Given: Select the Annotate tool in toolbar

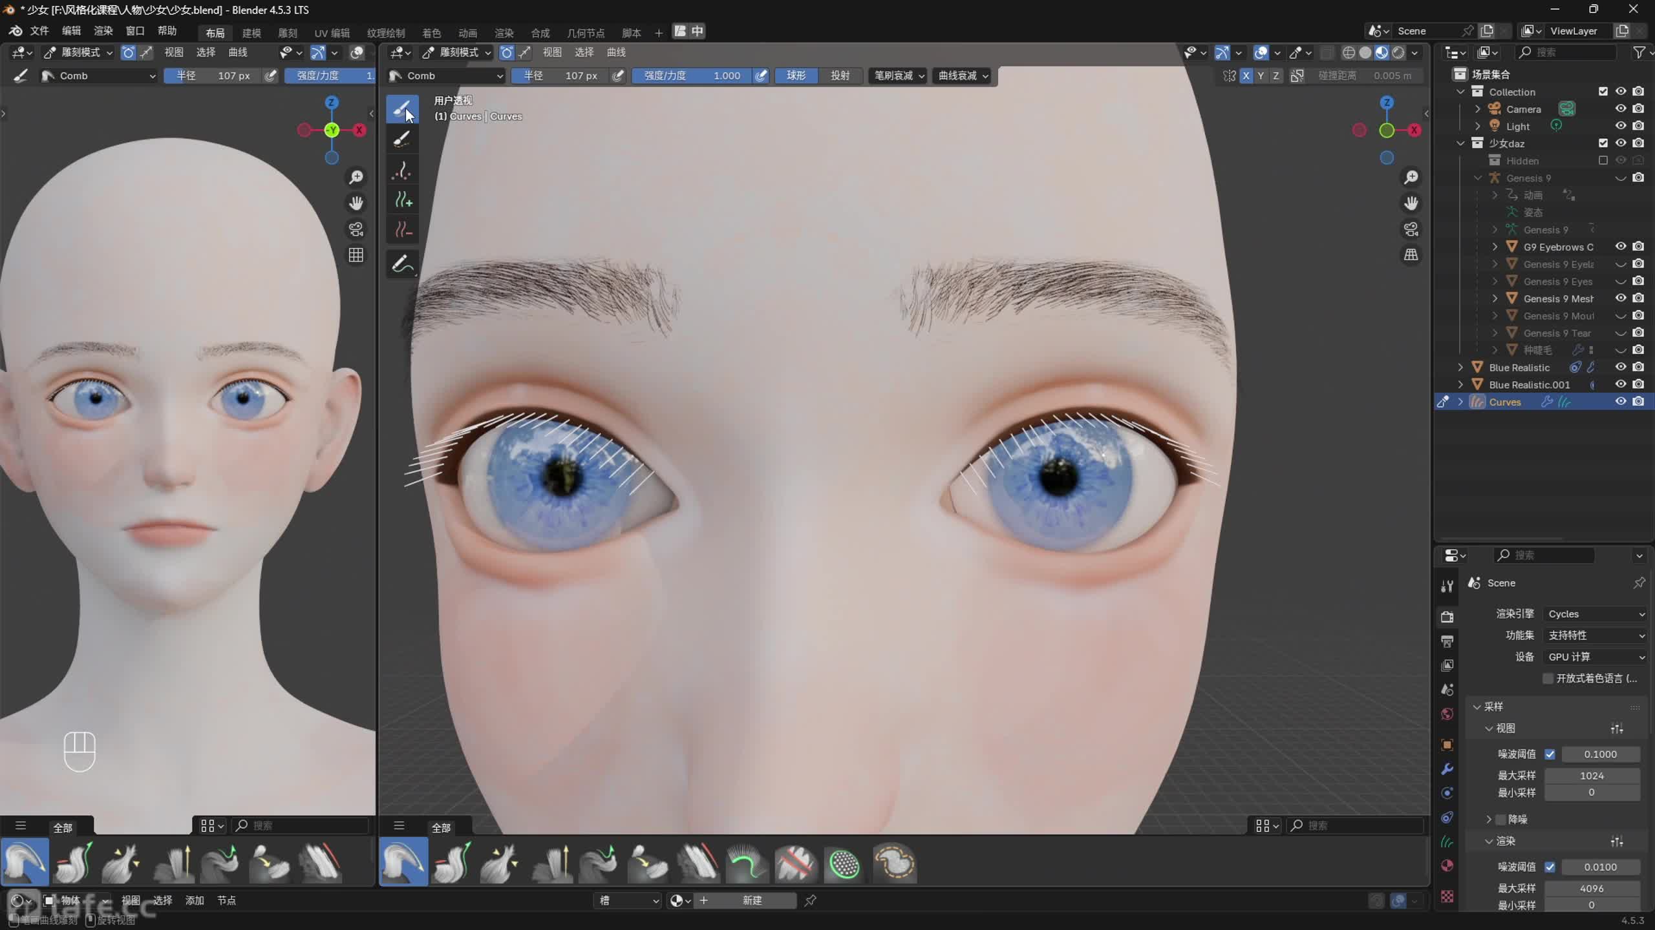Looking at the screenshot, I should pyautogui.click(x=401, y=264).
